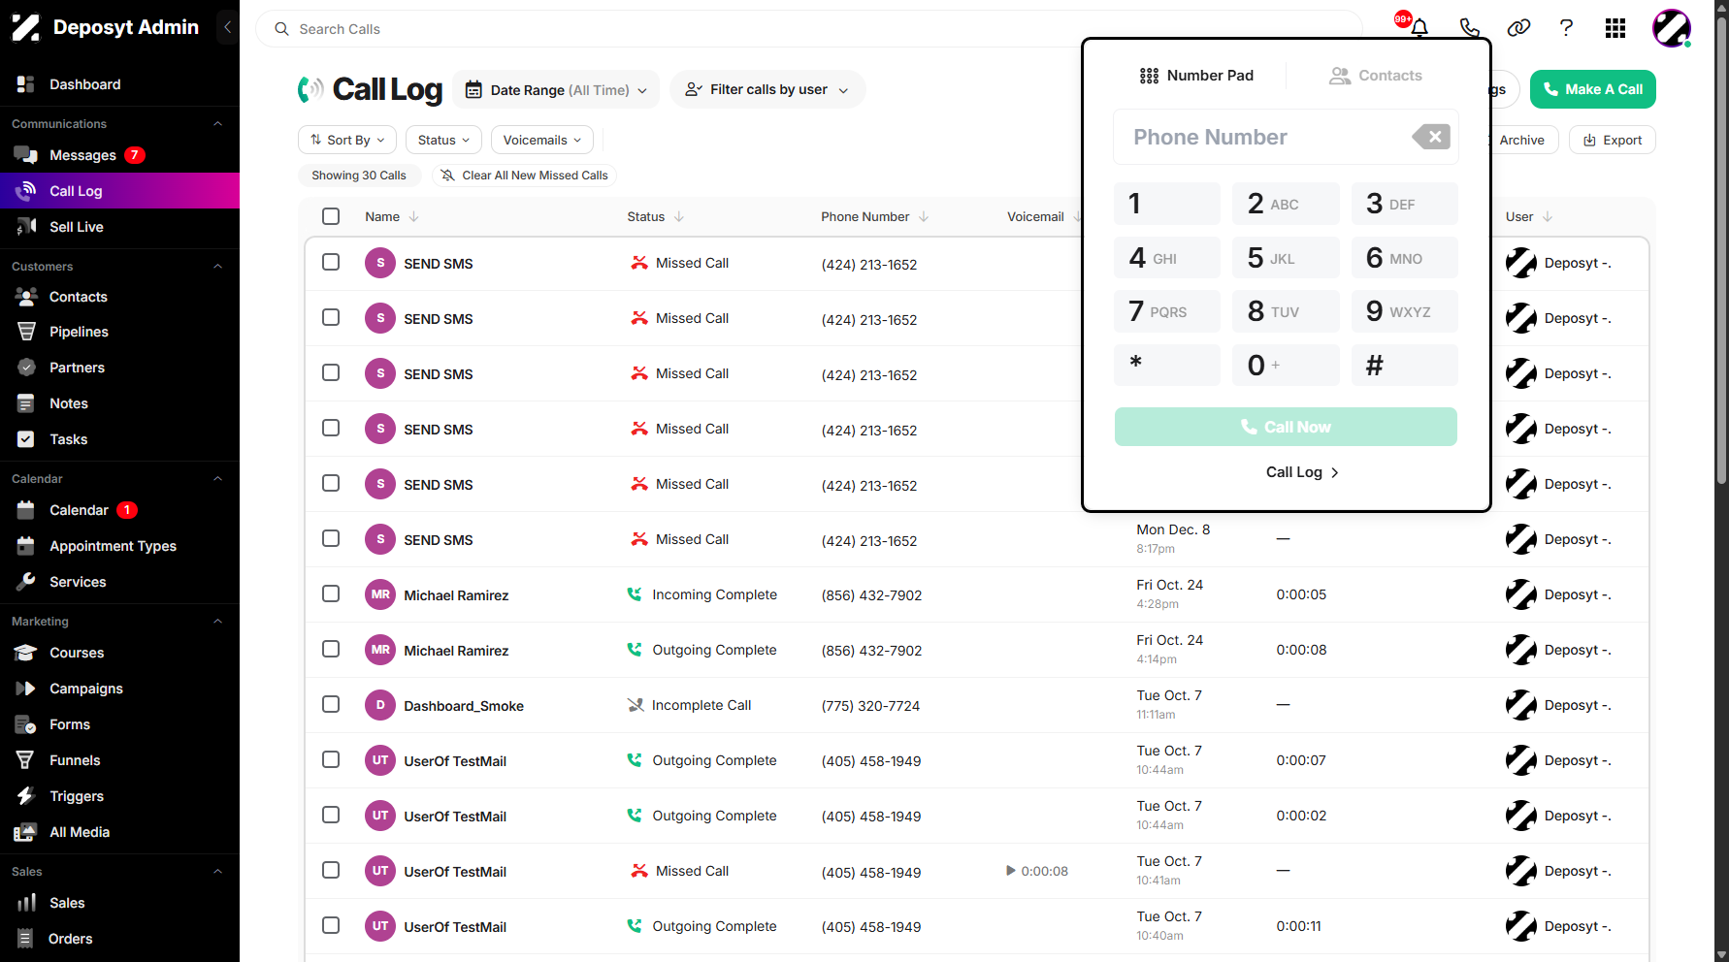Image resolution: width=1729 pixels, height=962 pixels.
Task: Select the Incoming Complete Michael Ramirez row checkbox
Action: coord(331,593)
